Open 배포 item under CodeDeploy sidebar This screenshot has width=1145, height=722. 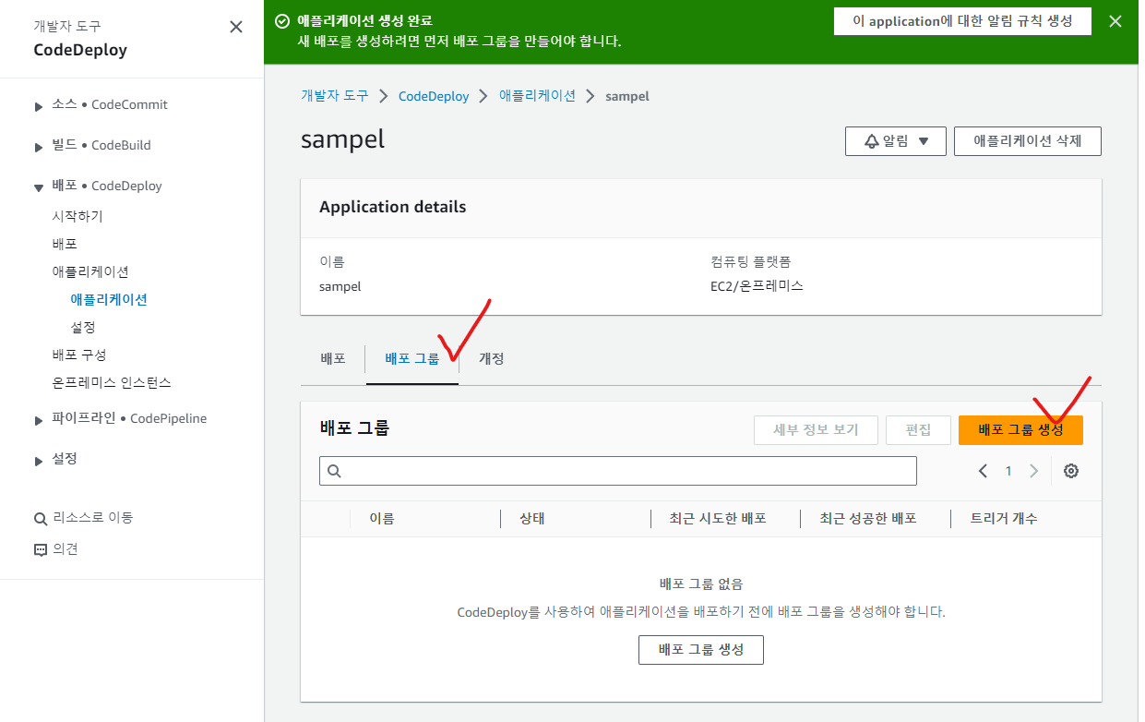65,244
